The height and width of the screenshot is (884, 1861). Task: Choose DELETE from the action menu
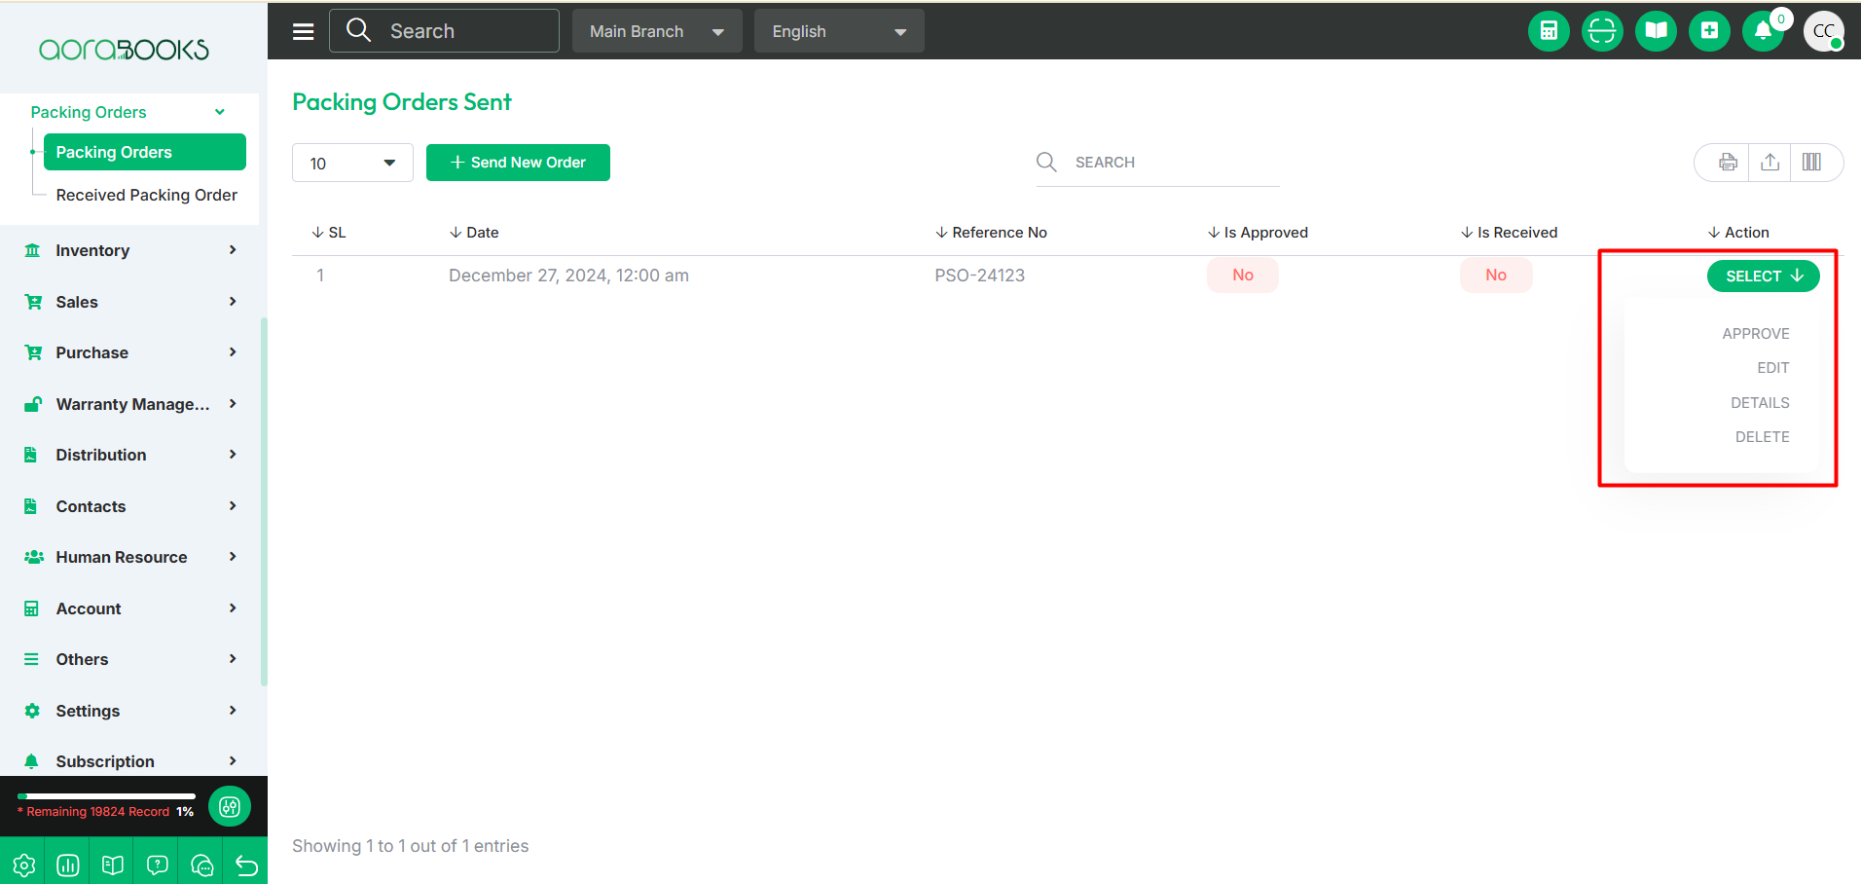coord(1762,437)
